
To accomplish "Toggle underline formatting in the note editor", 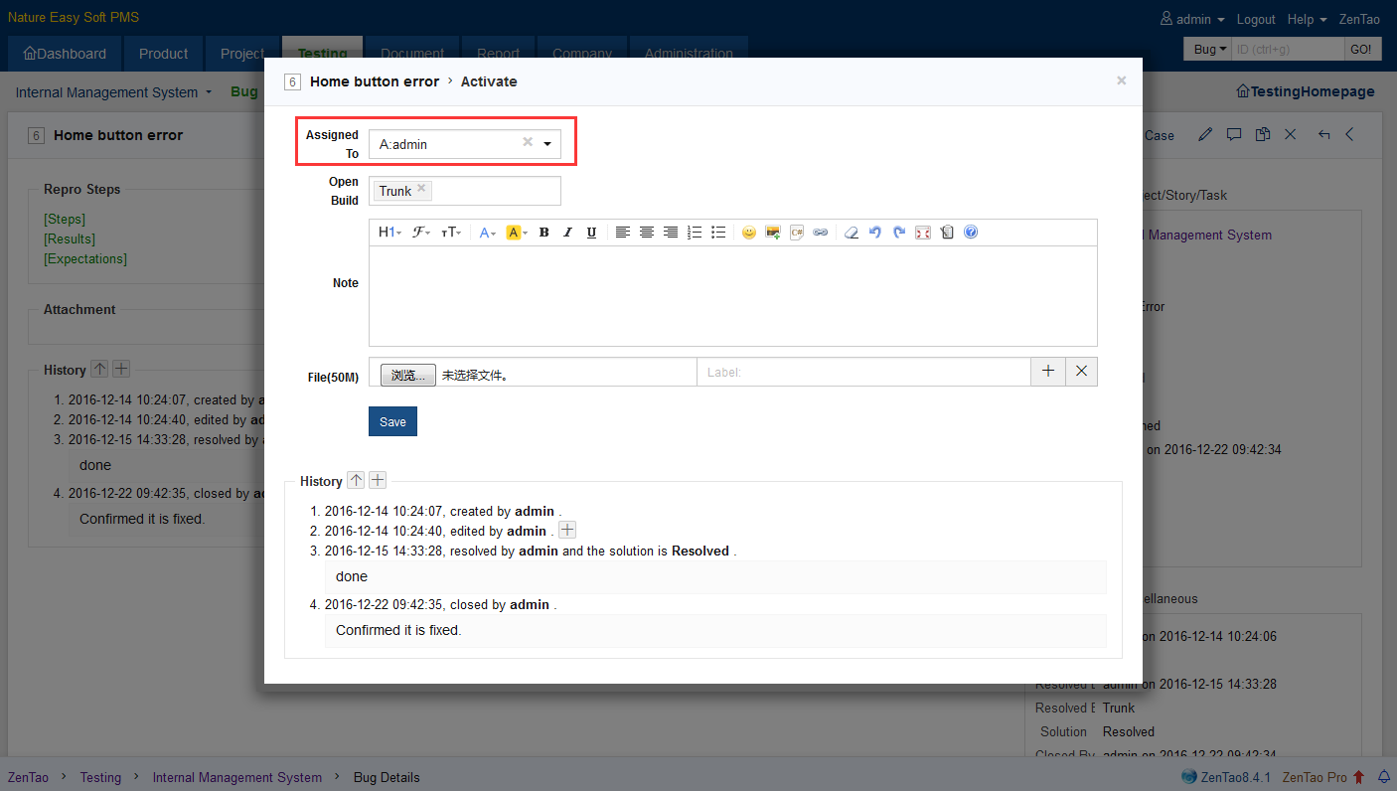I will point(591,233).
